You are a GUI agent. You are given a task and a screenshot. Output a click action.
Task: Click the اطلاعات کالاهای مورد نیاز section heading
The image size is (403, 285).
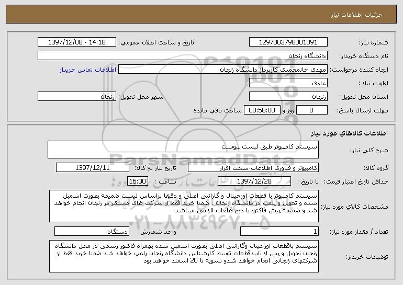pyautogui.click(x=349, y=133)
